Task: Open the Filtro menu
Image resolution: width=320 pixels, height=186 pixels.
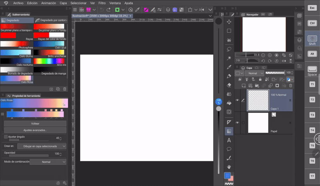Action: tap(102, 3)
